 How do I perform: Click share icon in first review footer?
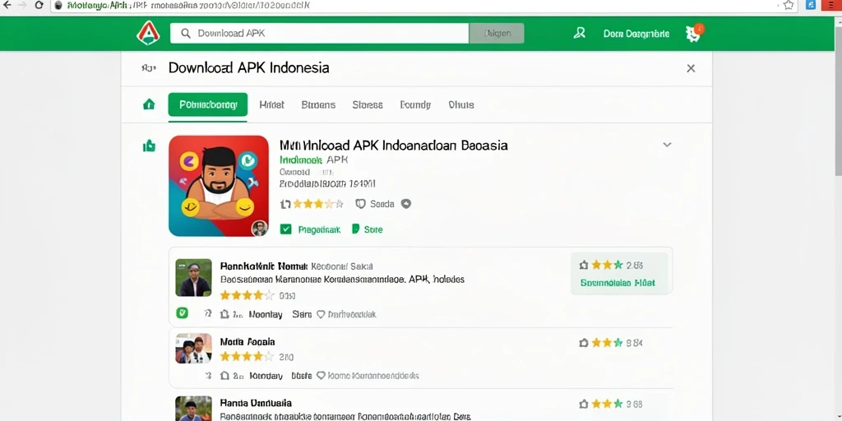(x=225, y=315)
